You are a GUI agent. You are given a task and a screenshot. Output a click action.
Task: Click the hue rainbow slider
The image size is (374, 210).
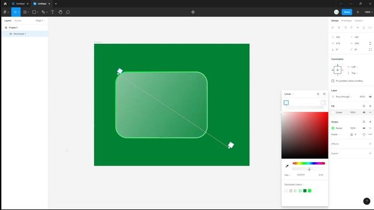(x=309, y=163)
